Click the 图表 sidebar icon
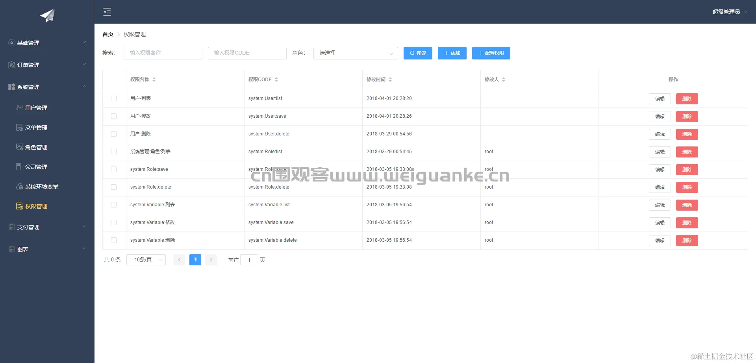Screen dimensions: 756x363 [12, 249]
